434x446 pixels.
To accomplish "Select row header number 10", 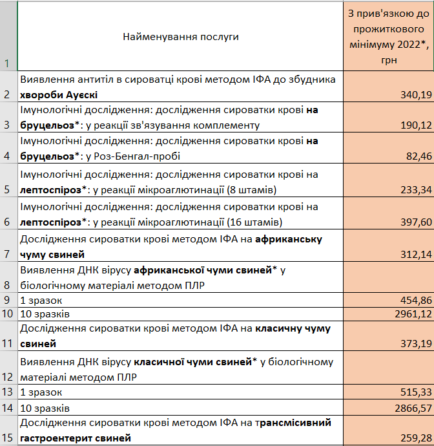I will (x=8, y=314).
